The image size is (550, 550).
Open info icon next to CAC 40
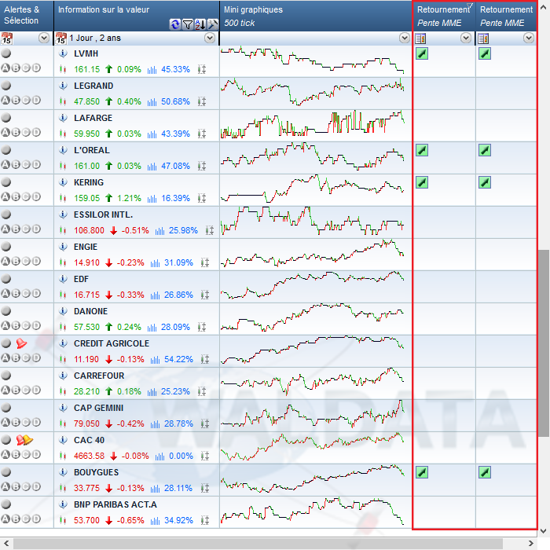point(63,440)
